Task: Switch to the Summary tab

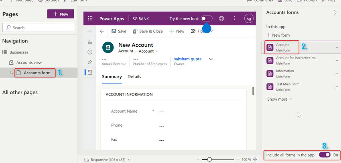Action: pos(112,77)
